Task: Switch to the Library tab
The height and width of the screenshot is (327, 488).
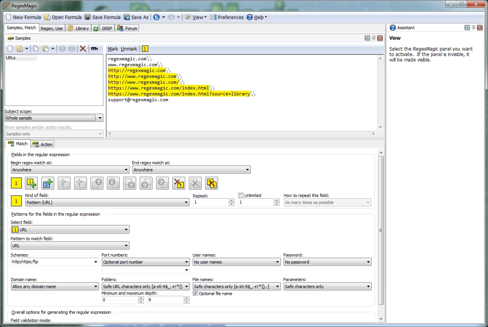Action: click(78, 28)
